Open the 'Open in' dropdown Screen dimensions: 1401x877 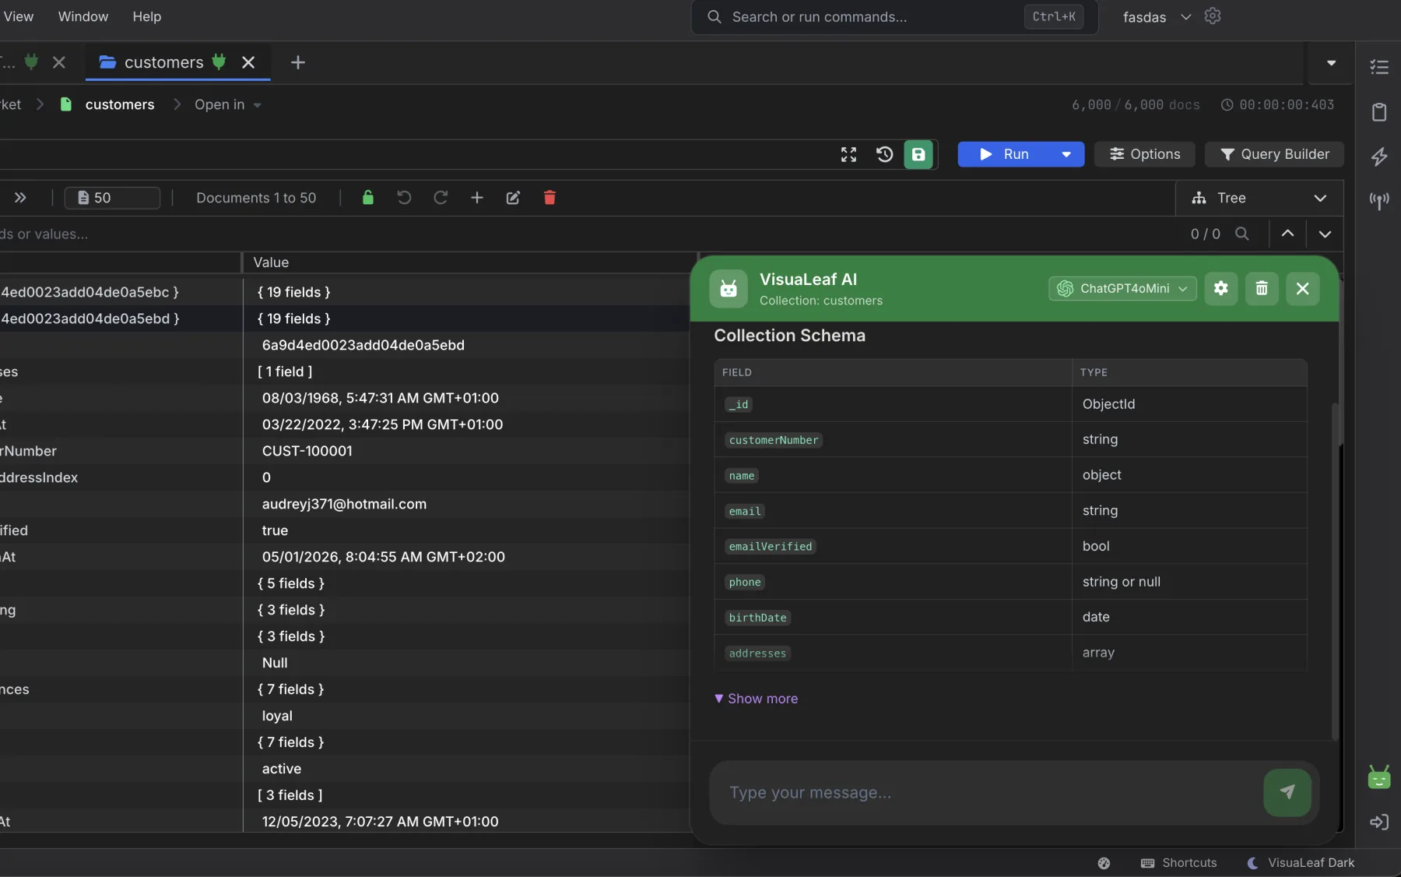pyautogui.click(x=227, y=104)
